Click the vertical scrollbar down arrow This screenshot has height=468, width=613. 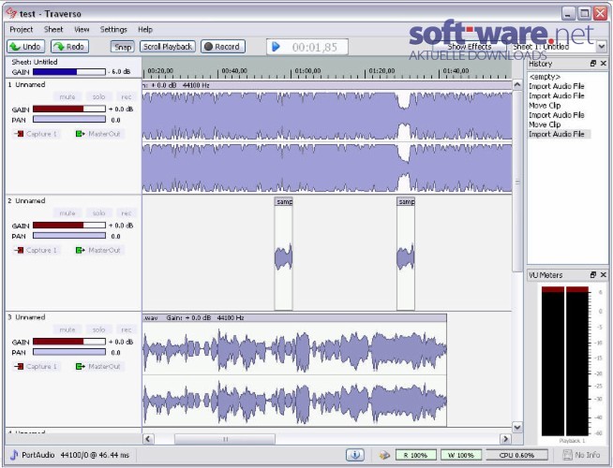point(517,427)
